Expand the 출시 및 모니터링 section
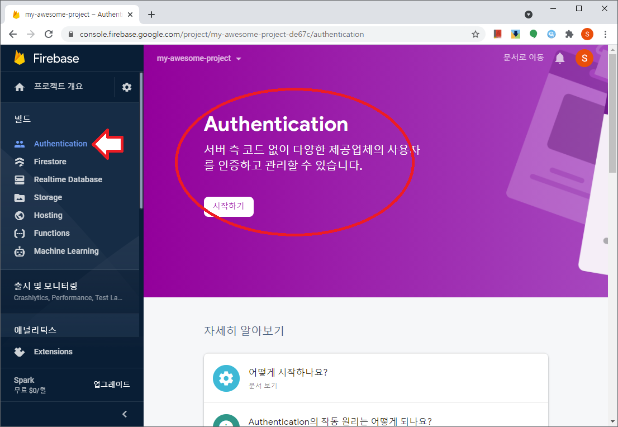This screenshot has width=618, height=427. pos(70,291)
